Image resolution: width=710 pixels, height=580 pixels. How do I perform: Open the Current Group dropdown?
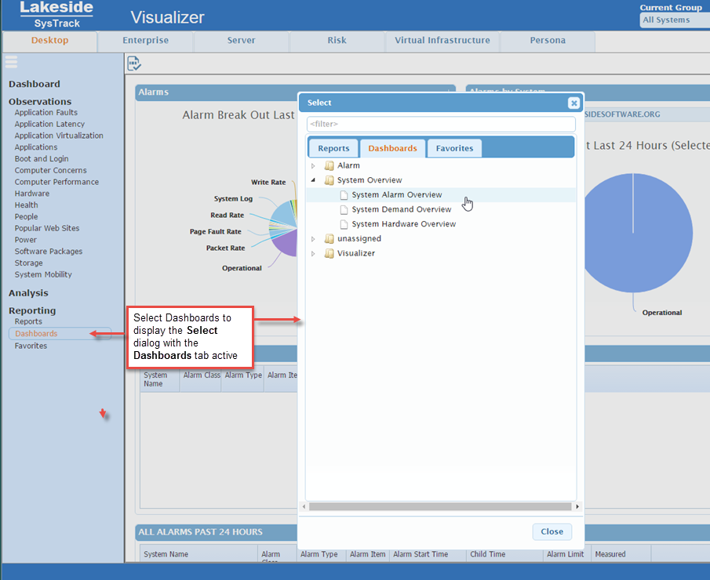point(674,20)
